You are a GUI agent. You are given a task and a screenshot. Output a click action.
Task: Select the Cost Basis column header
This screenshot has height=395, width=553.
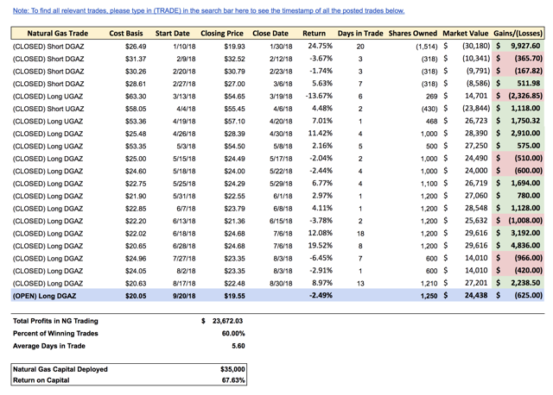click(x=126, y=34)
